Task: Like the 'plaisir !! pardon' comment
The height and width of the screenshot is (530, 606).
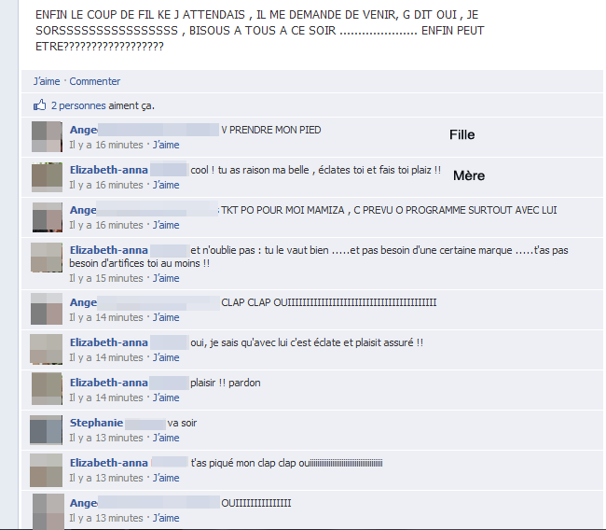Action: (166, 397)
